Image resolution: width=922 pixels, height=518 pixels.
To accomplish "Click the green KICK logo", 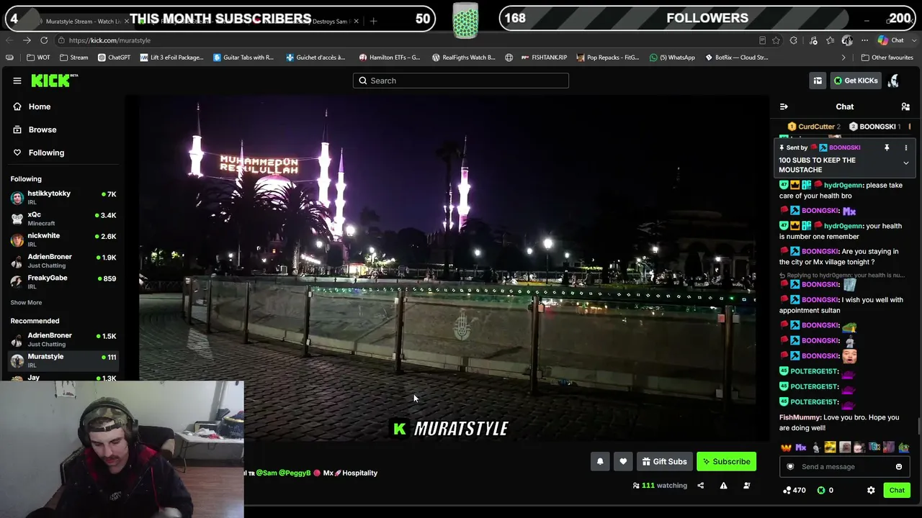I will coord(54,81).
